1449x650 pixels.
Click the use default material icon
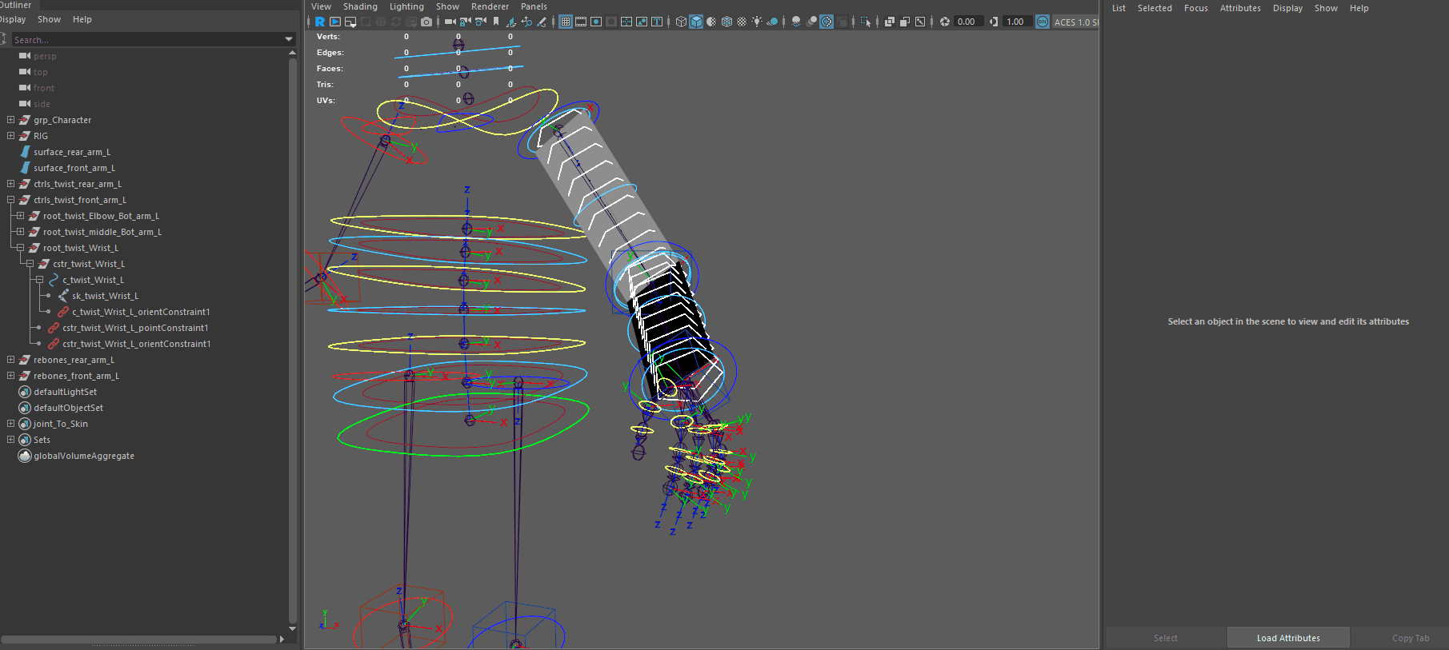711,22
